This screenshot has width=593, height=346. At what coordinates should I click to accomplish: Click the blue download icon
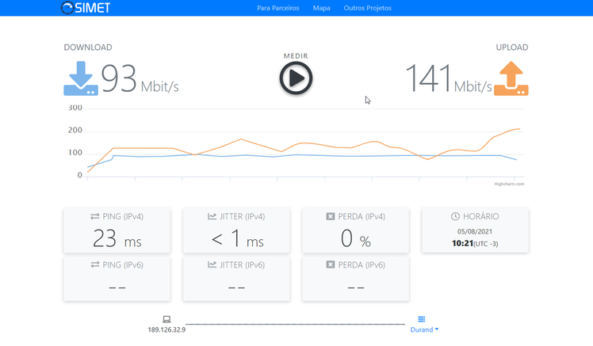[x=81, y=78]
